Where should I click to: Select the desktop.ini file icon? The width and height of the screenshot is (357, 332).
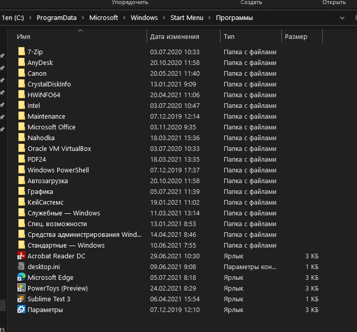point(21,267)
